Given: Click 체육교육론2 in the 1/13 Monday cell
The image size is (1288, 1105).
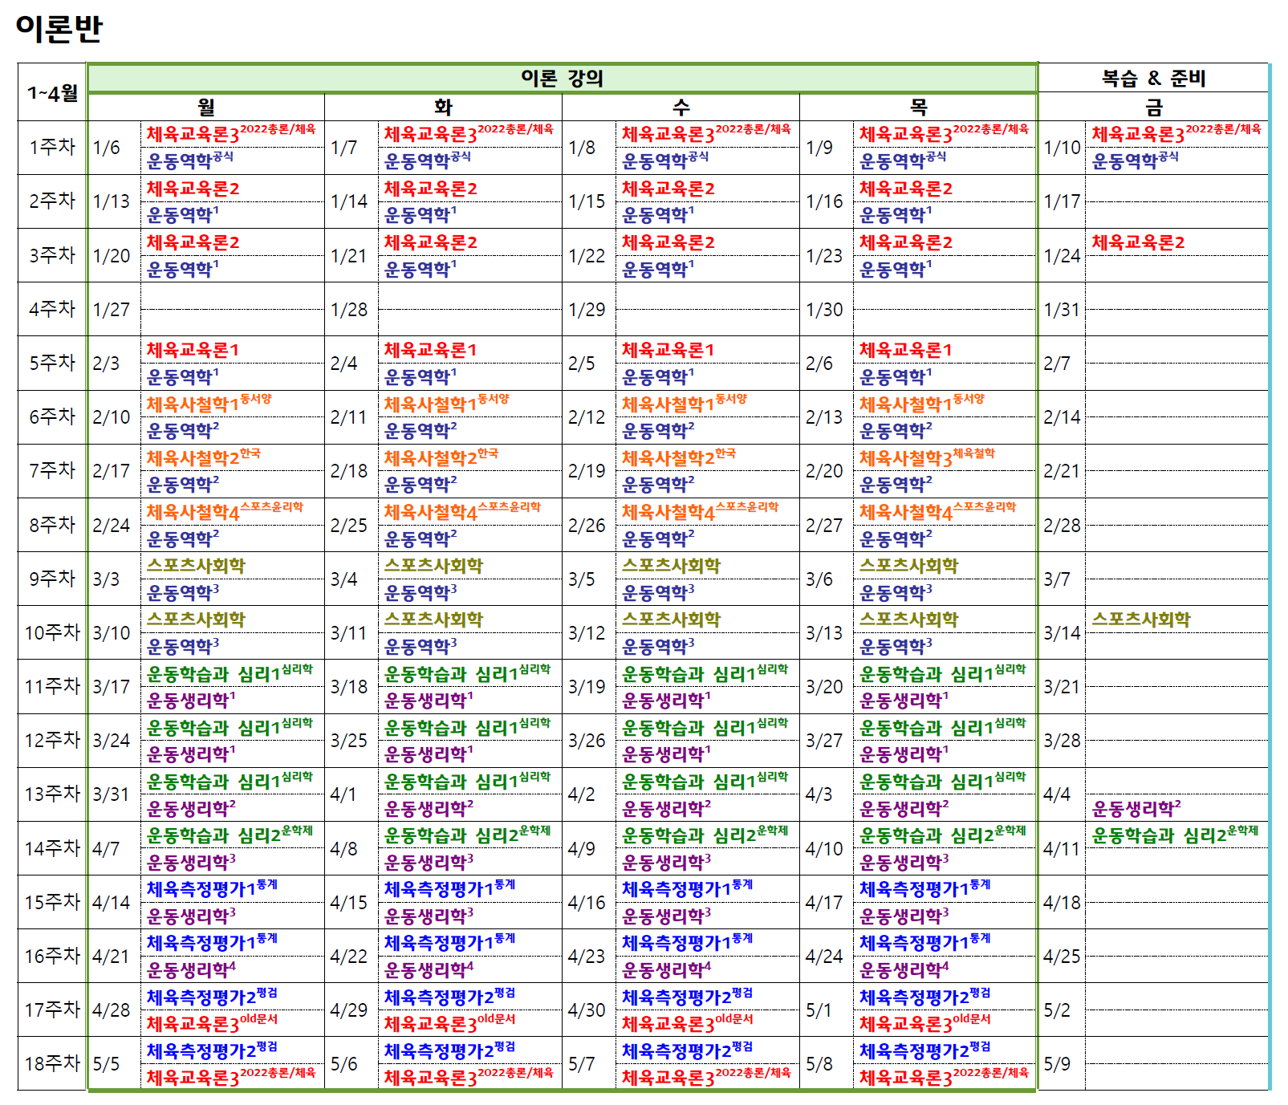Looking at the screenshot, I should (x=193, y=189).
